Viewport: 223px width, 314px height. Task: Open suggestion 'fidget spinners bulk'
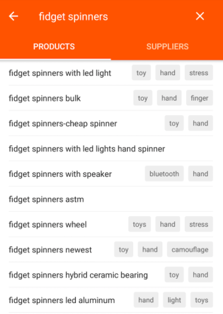[44, 98]
